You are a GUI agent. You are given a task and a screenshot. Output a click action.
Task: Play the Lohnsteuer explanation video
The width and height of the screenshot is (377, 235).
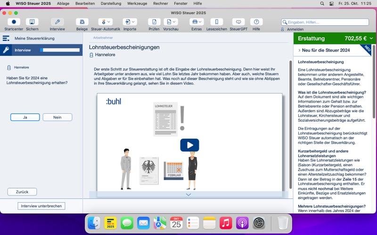pos(189,145)
